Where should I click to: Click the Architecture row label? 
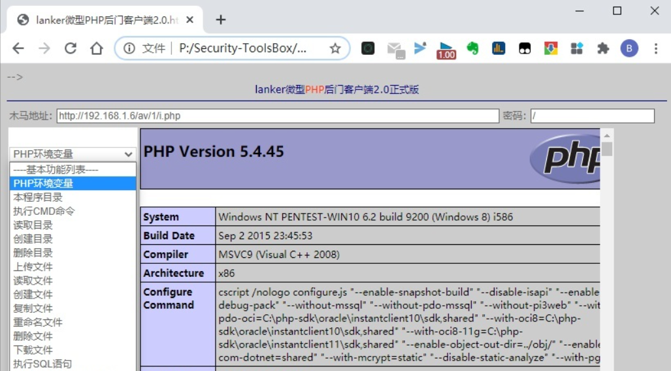point(173,273)
